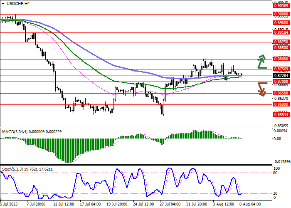Select the 0.87000 price level label
291x208 pixels.
[x=281, y=82]
